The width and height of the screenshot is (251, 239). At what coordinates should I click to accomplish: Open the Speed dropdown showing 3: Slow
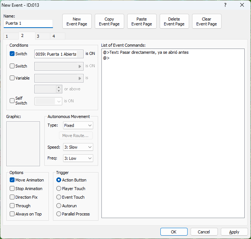[78, 148]
